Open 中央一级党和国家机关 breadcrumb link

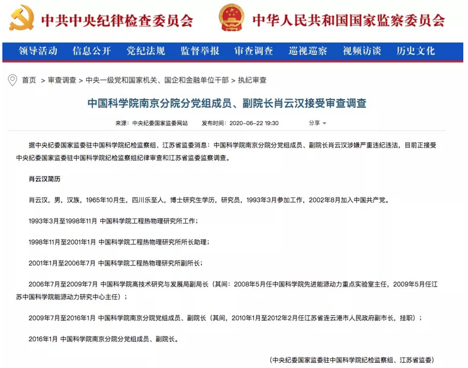tap(157, 80)
